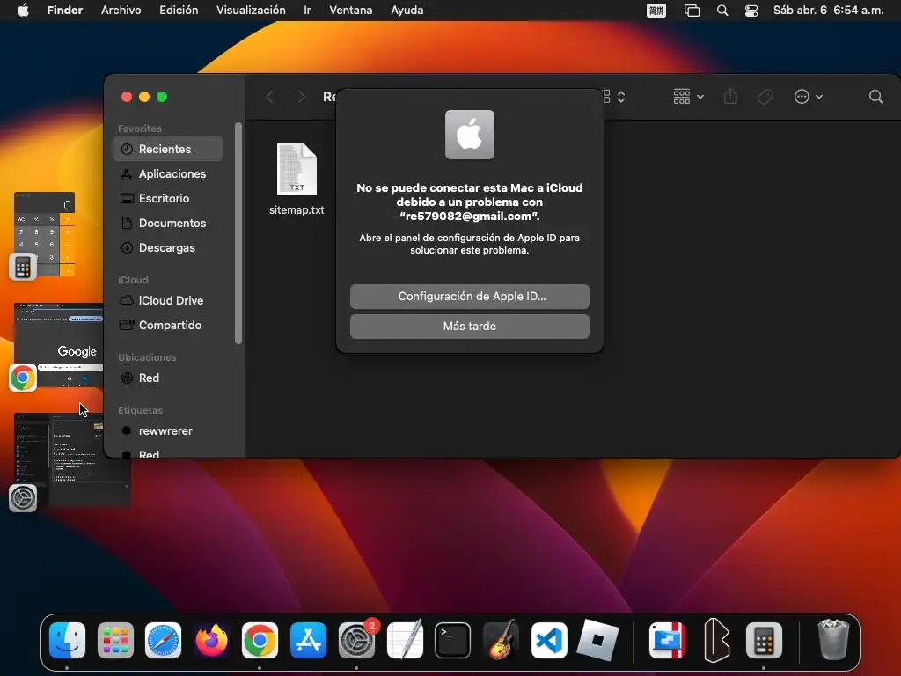Select the rewwrerer tag
Viewport: 901px width, 676px height.
click(167, 431)
